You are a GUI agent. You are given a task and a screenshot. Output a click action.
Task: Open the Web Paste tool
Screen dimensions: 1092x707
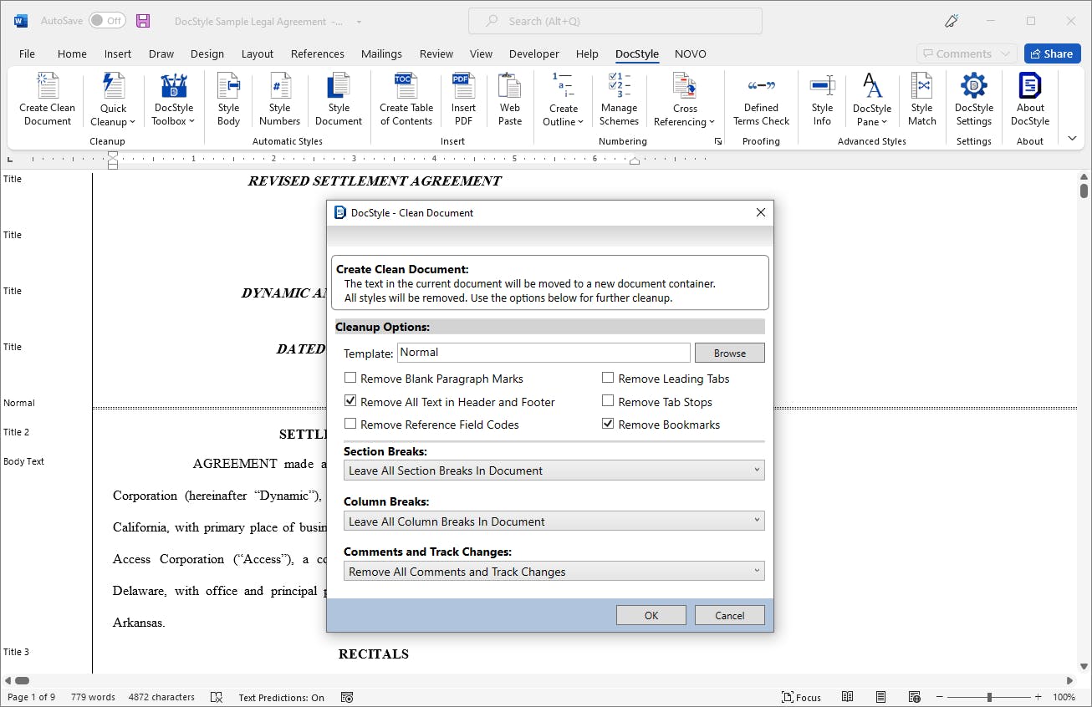(510, 86)
